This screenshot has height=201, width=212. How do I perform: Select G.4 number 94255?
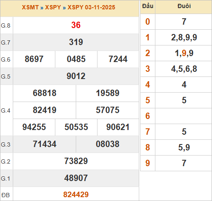pyautogui.click(x=34, y=127)
